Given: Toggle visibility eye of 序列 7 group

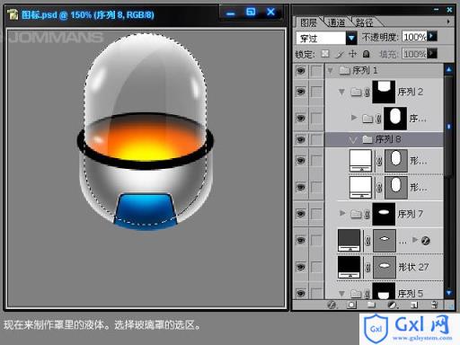Looking at the screenshot, I should point(301,214).
